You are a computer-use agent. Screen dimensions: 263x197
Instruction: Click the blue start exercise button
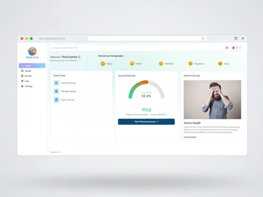pos(146,122)
